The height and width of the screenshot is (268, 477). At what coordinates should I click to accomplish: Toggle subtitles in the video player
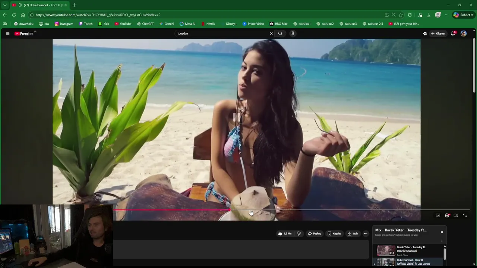(x=438, y=216)
